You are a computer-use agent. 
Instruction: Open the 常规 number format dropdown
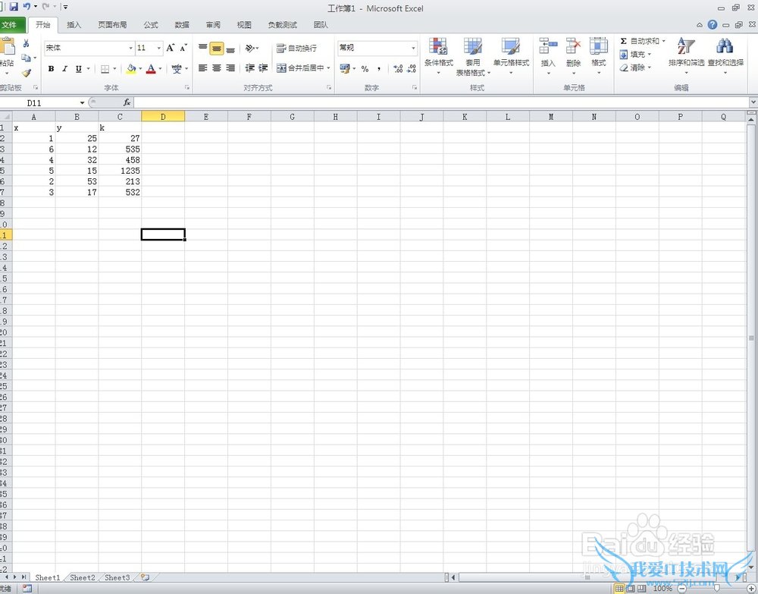tap(413, 48)
